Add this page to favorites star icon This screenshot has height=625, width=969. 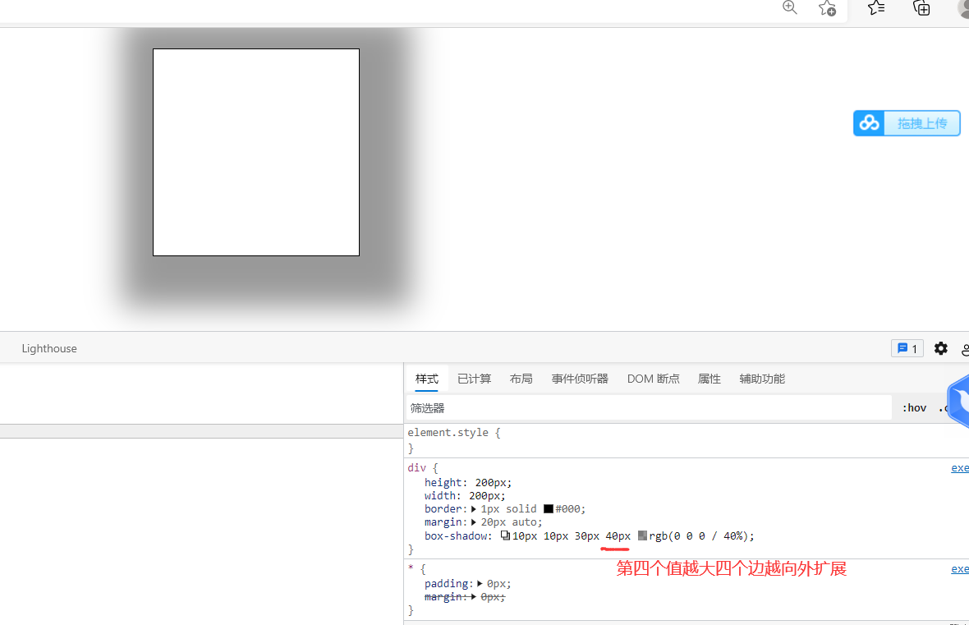(827, 7)
